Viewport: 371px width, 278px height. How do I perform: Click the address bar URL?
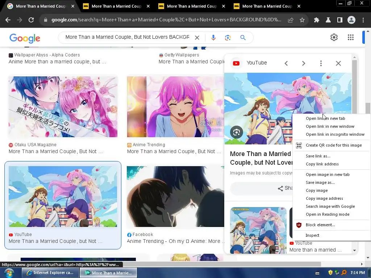pyautogui.click(x=166, y=20)
